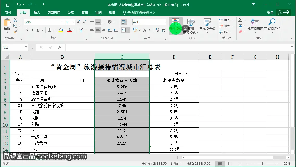Decrease font size with the small A icon
The image size is (296, 167).
[84, 22]
